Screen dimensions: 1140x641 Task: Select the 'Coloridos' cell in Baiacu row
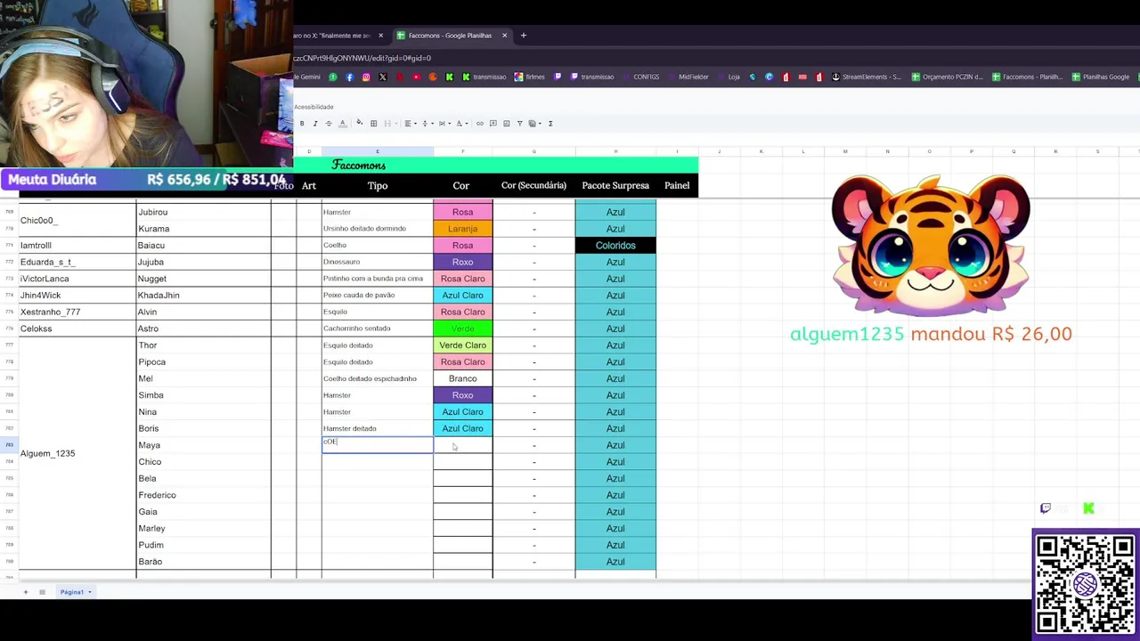point(615,245)
